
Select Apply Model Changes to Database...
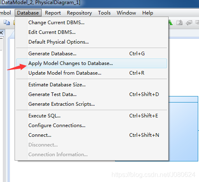92,63
